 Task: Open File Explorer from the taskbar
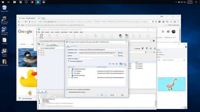click(15, 2)
